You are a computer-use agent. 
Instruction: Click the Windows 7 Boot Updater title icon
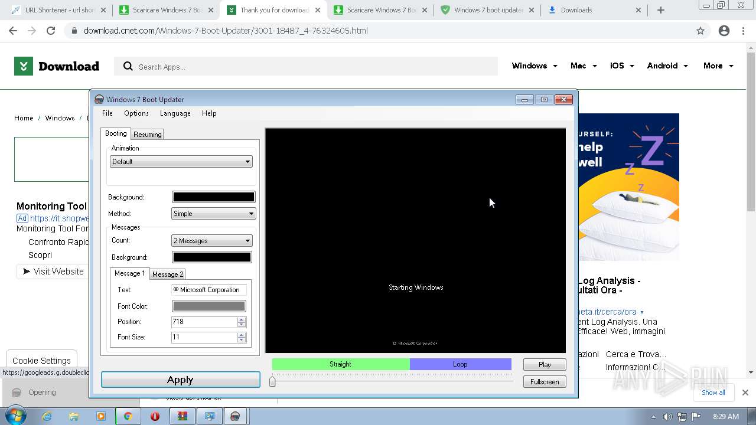tap(99, 99)
